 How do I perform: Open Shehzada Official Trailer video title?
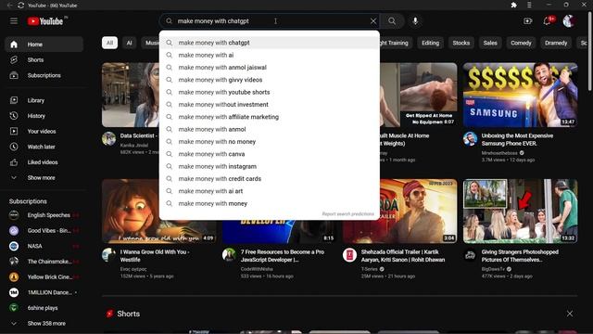pyautogui.click(x=403, y=256)
